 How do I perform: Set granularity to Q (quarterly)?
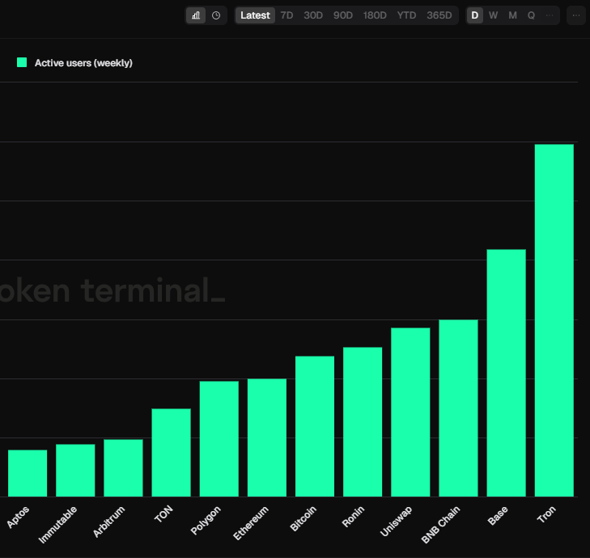pos(531,15)
